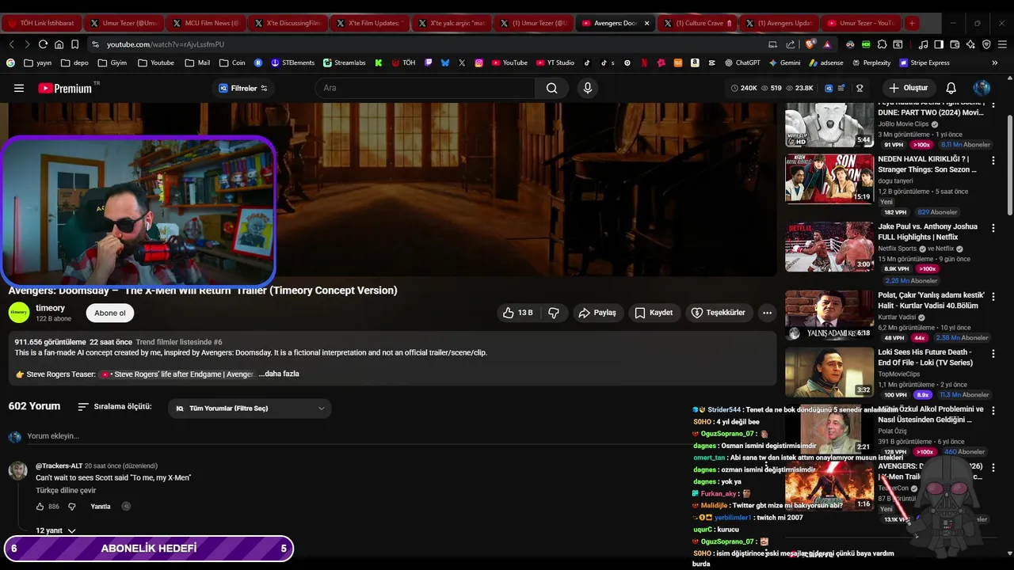Click Kaydet save button
This screenshot has height=570, width=1014.
tap(654, 313)
